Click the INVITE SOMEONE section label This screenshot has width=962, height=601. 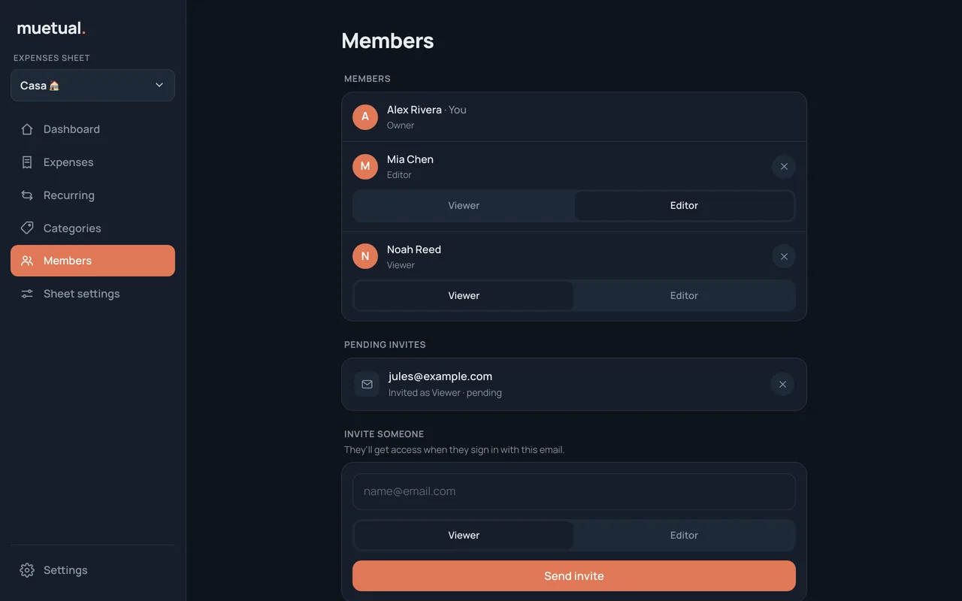coord(384,434)
